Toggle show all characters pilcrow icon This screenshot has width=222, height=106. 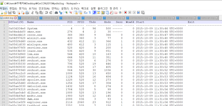[90, 13]
